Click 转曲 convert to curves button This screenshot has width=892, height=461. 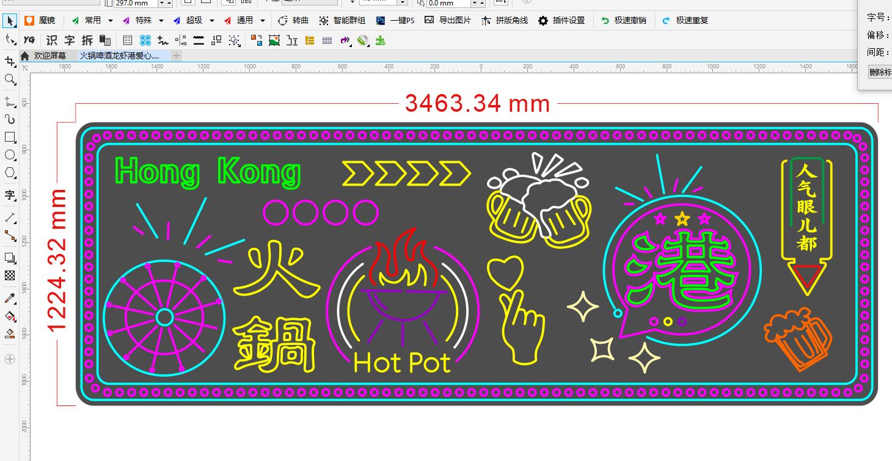pyautogui.click(x=293, y=20)
